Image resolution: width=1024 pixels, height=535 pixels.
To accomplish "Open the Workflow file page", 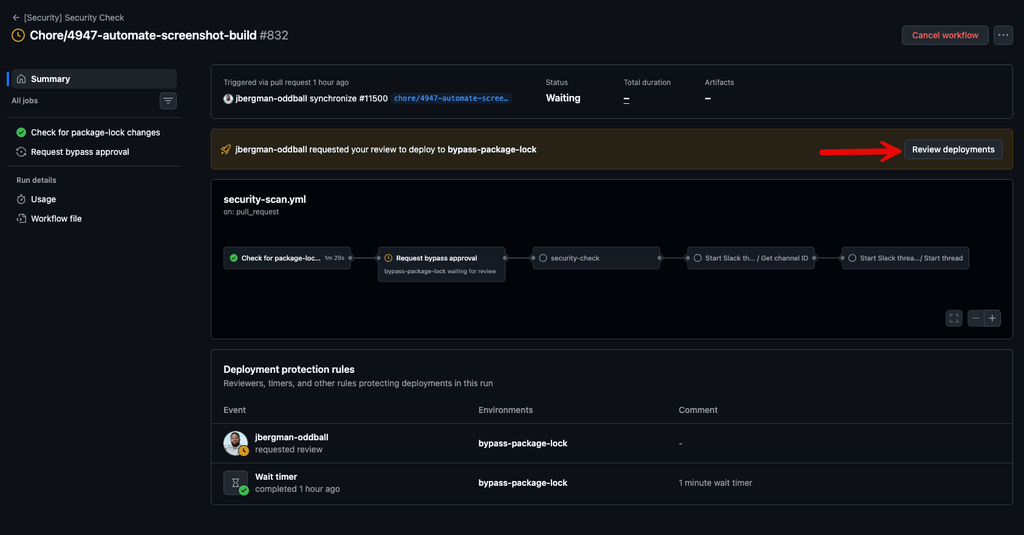I will coord(56,219).
